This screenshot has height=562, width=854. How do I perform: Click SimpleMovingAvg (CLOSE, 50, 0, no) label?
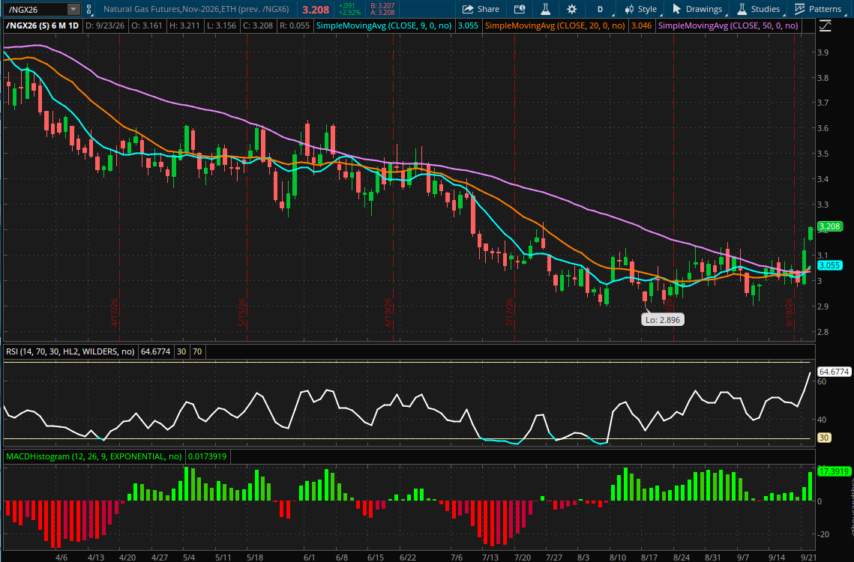tap(728, 25)
